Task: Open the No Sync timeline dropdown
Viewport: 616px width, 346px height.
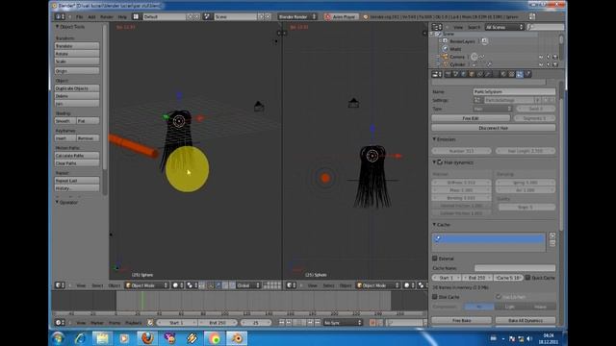Action: [343, 323]
